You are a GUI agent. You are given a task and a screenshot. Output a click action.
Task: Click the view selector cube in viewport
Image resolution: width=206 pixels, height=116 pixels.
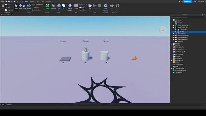click(163, 30)
